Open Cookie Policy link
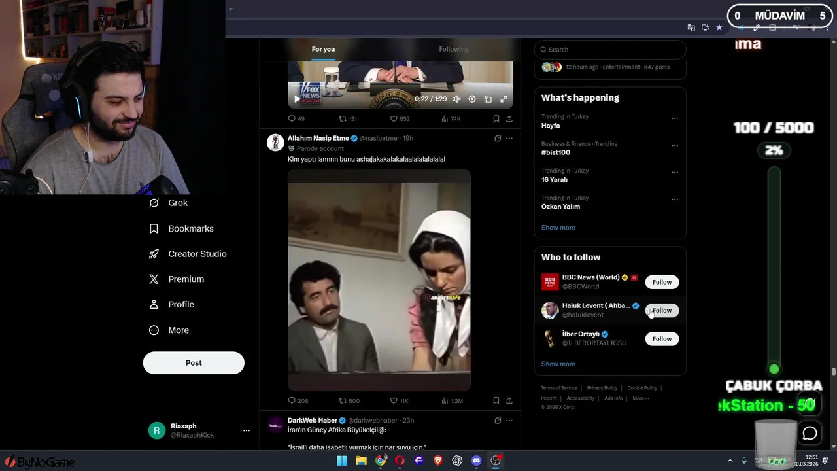The image size is (837, 471). (x=642, y=388)
